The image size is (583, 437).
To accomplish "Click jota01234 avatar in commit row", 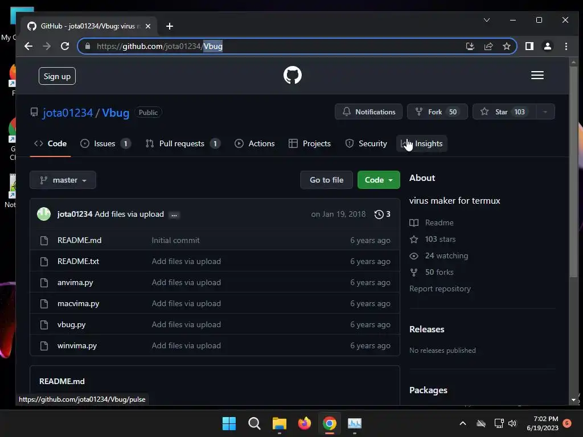I will click(x=44, y=214).
